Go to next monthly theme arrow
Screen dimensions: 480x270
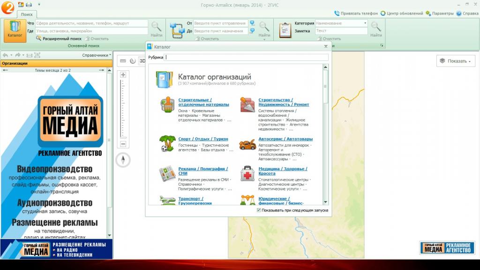pyautogui.click(x=101, y=70)
